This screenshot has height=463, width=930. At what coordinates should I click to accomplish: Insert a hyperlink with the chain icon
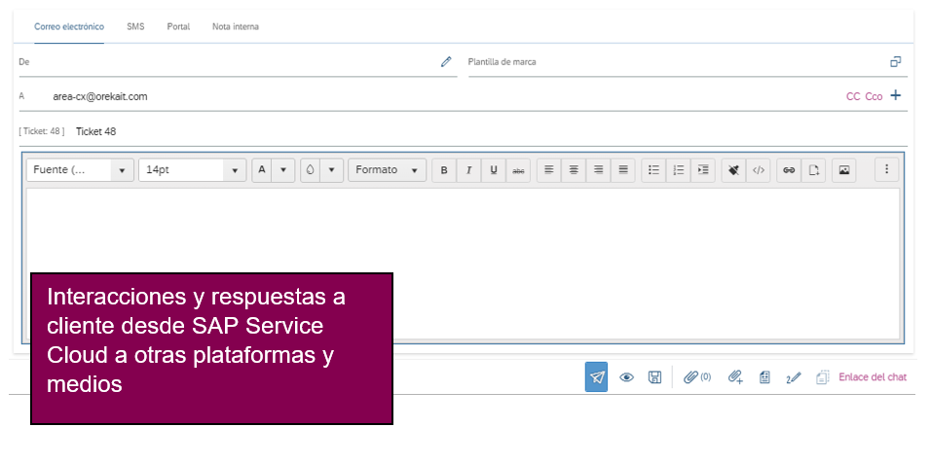click(789, 170)
